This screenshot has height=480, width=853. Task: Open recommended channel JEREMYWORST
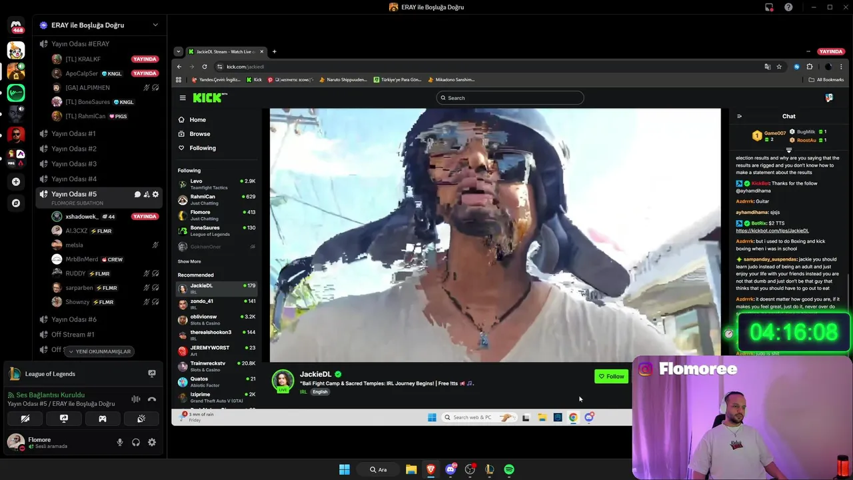tap(217, 351)
